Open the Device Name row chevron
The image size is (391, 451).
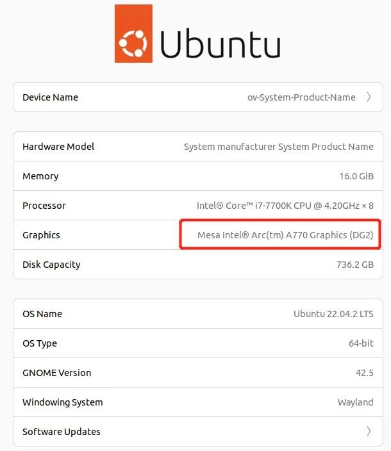[369, 97]
